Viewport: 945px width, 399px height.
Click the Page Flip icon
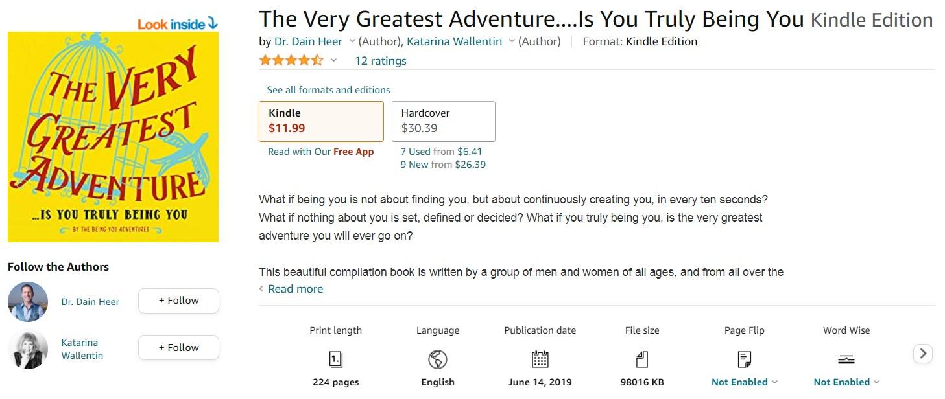pos(744,359)
